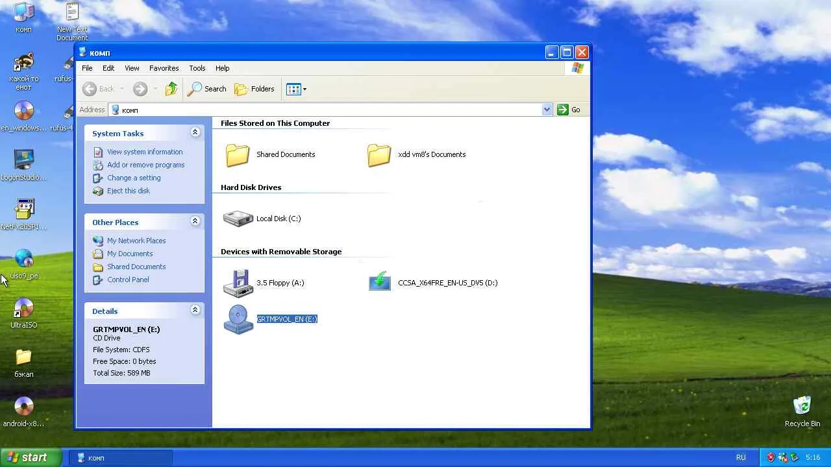Open the Tools menu
This screenshot has height=467, width=831.
point(197,68)
